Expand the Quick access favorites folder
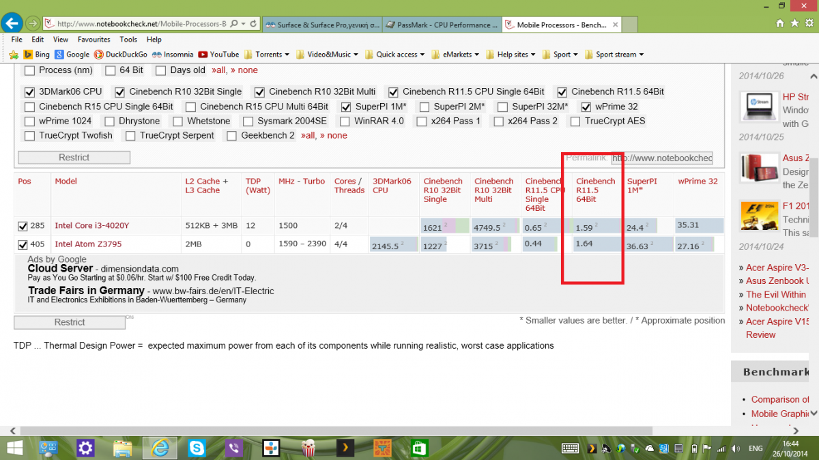The height and width of the screenshot is (460, 819). 394,55
